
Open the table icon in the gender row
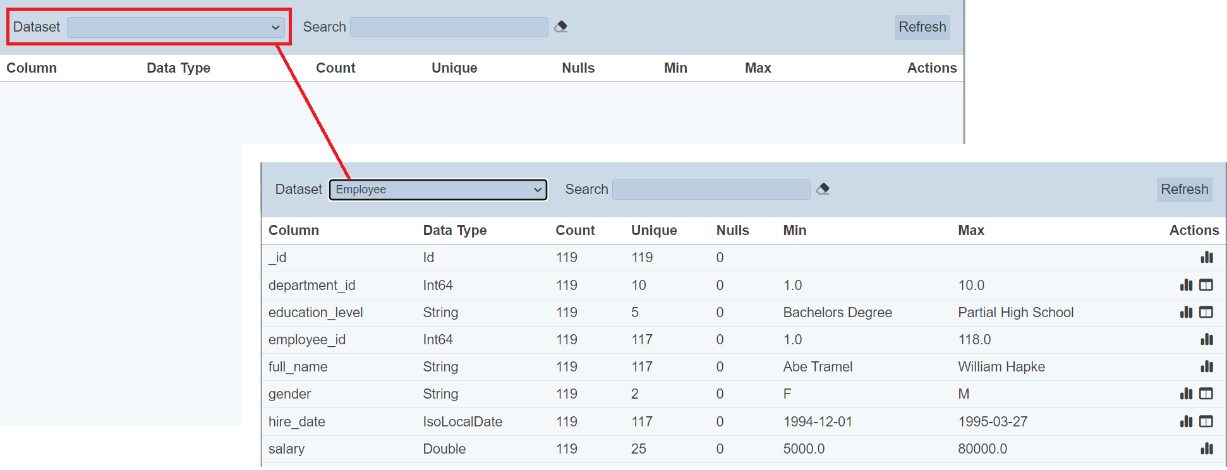point(1206,394)
